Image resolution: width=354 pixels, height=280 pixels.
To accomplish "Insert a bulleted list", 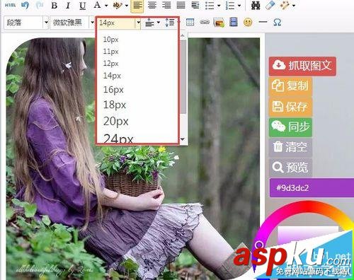I will point(210,6).
